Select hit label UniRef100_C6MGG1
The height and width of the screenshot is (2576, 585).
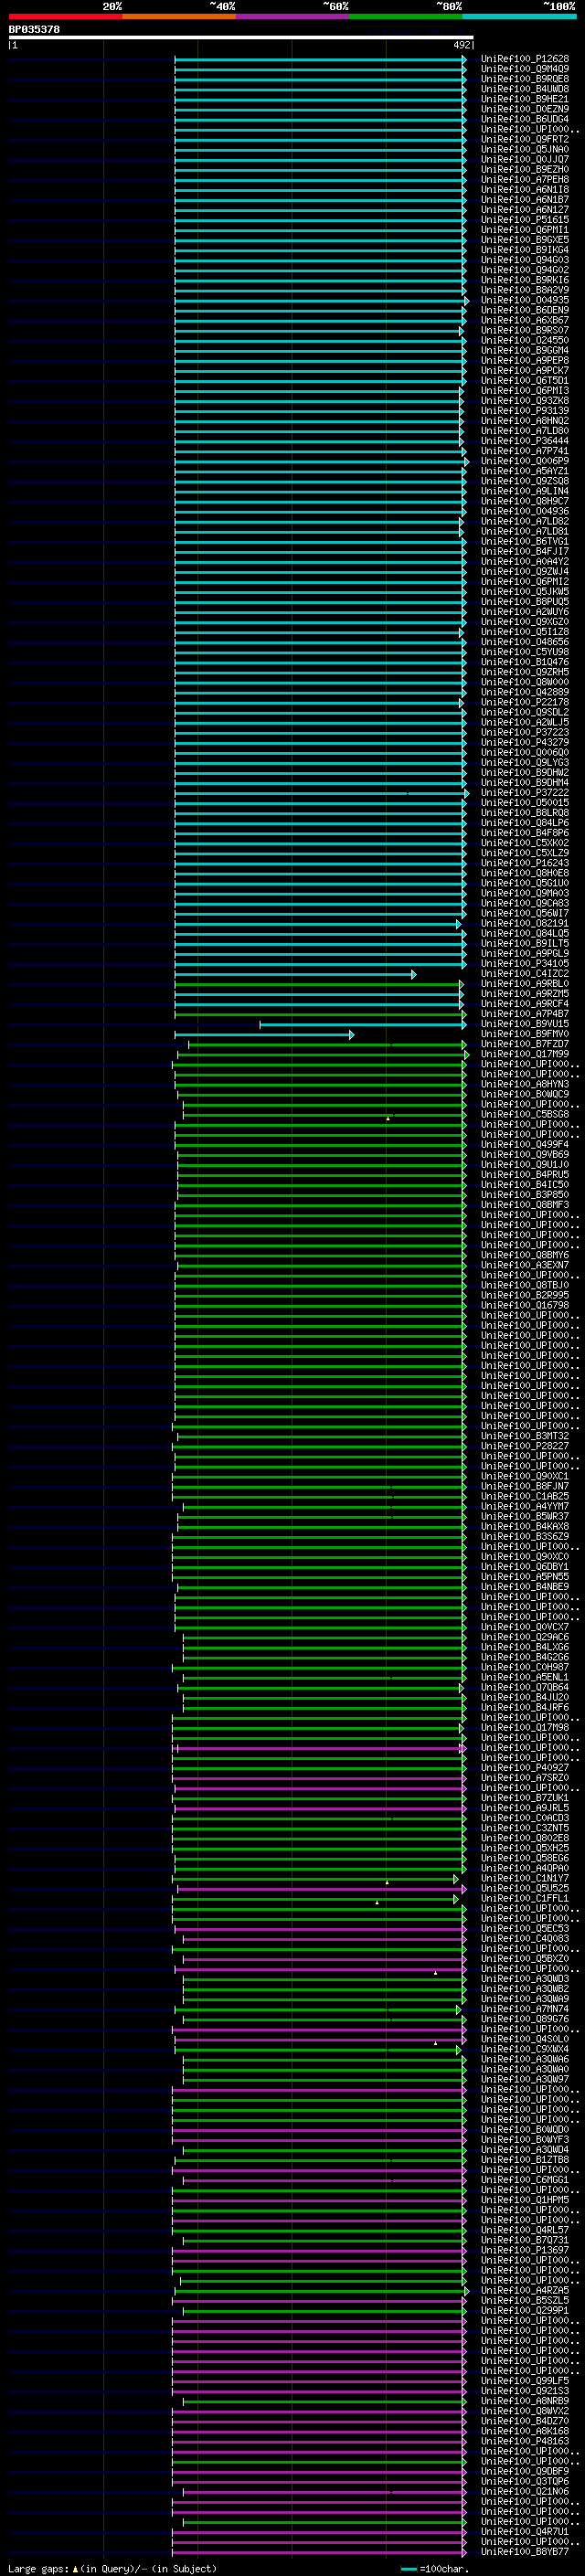click(x=525, y=2179)
